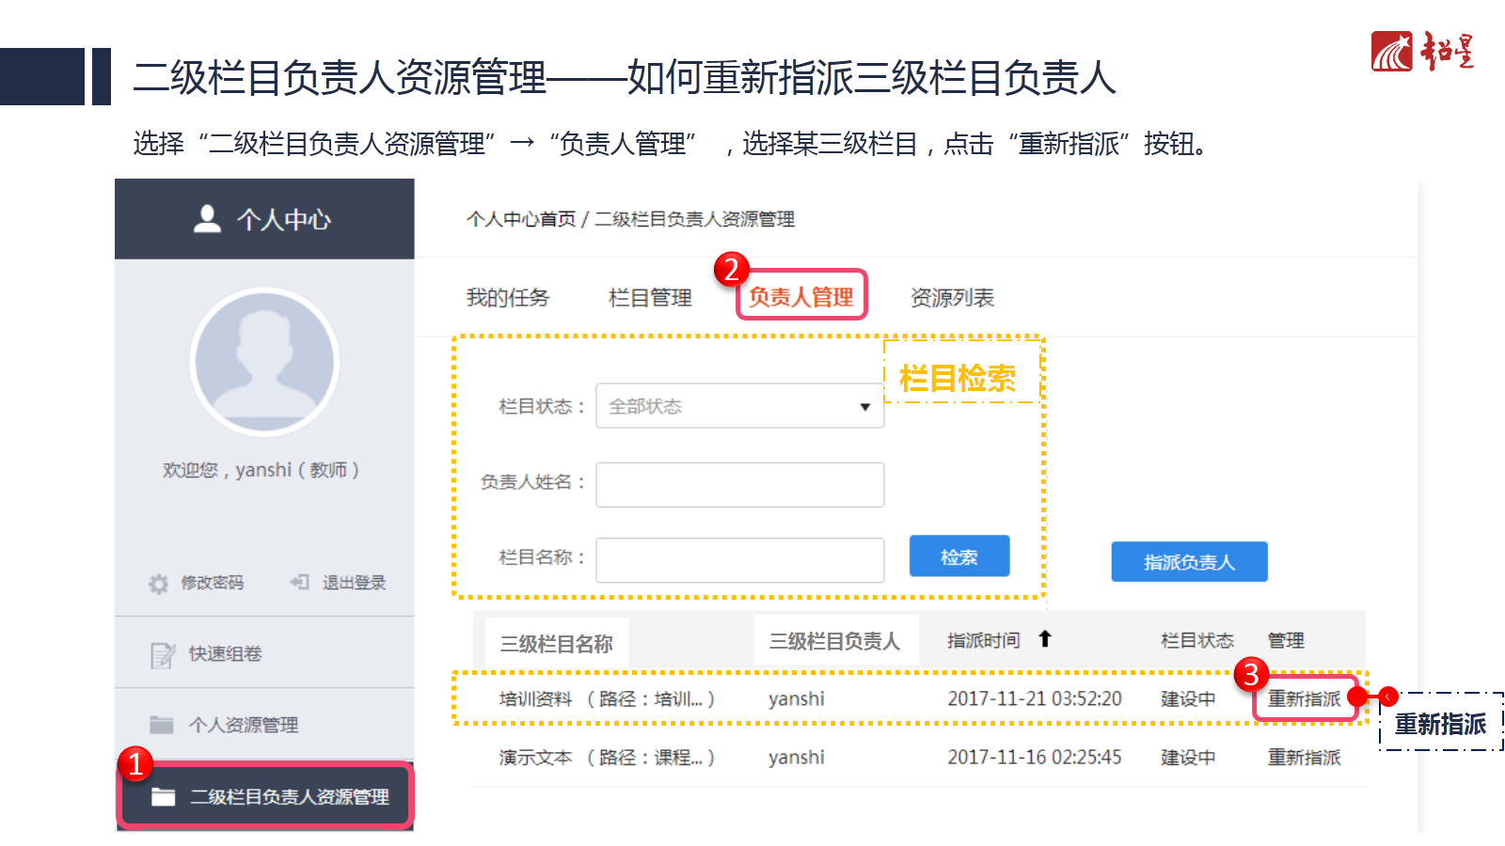Switch to the 栏目管理 tab
Viewport: 1505px width, 846px height.
tap(650, 298)
